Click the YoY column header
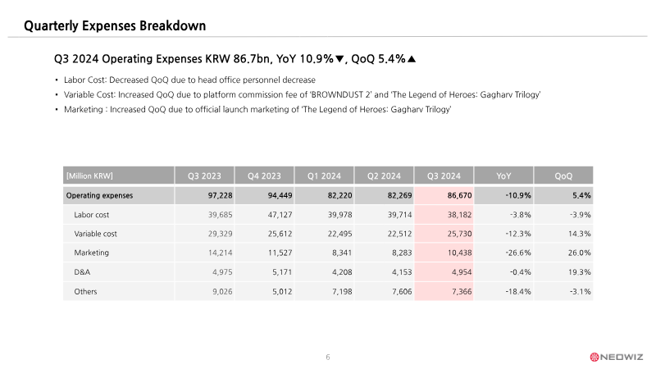The width and height of the screenshot is (656, 369). click(x=503, y=175)
